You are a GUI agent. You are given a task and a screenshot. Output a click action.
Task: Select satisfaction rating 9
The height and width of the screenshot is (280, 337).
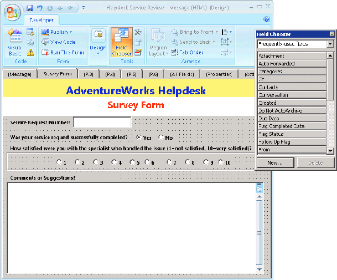click(206, 162)
